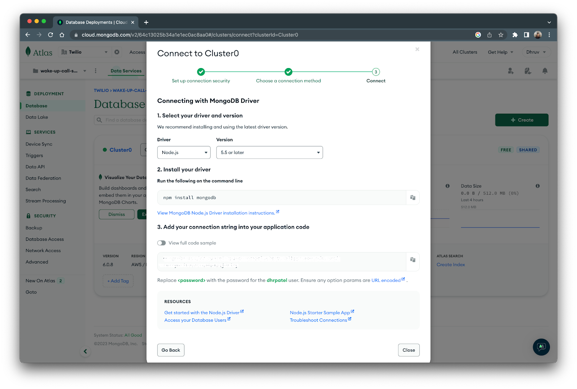Image resolution: width=577 pixels, height=389 pixels.
Task: Open Device Sync in the sidebar
Action: point(39,144)
